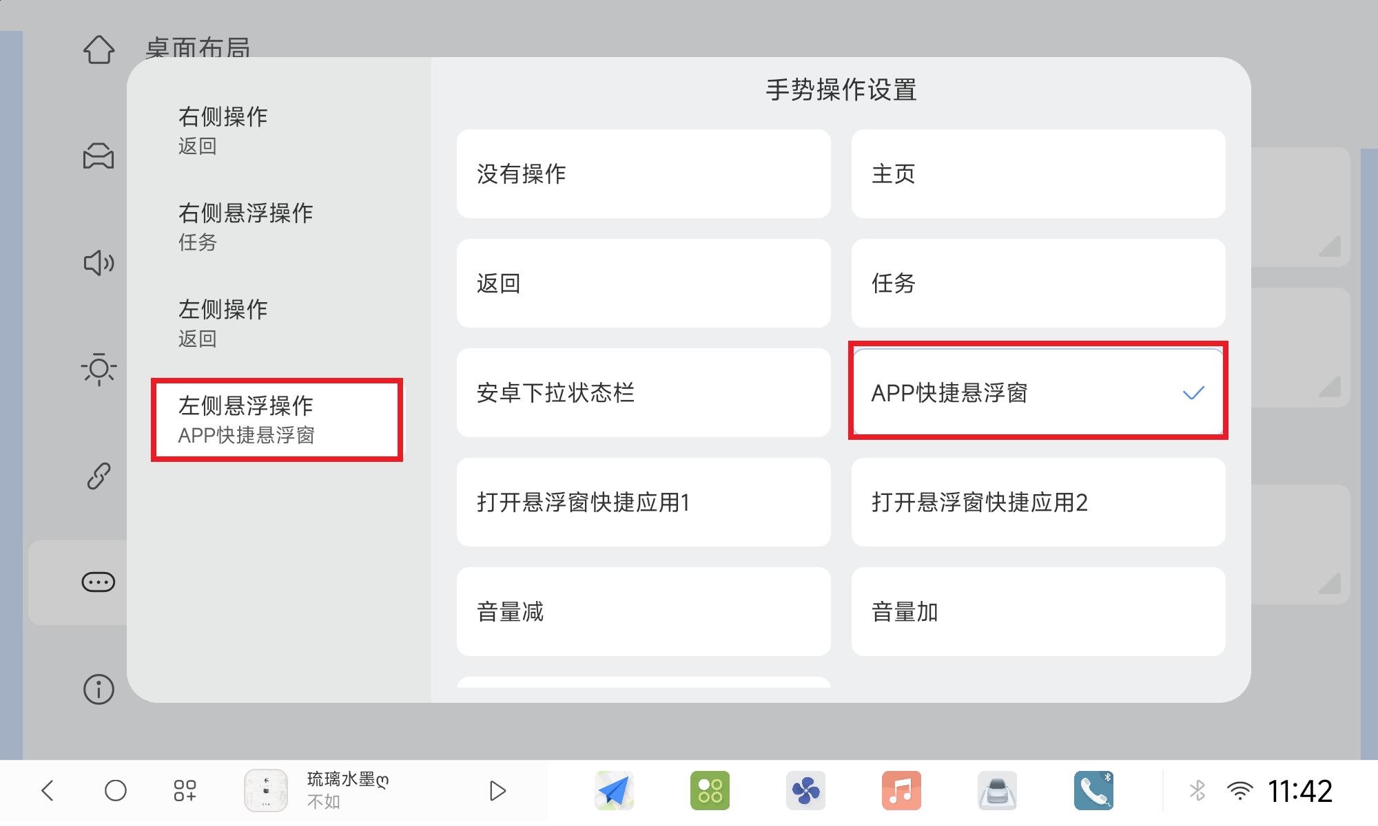Viewport: 1378px width, 826px height.
Task: Choose 打开悬浮窗快捷应用1 option
Action: click(x=643, y=502)
